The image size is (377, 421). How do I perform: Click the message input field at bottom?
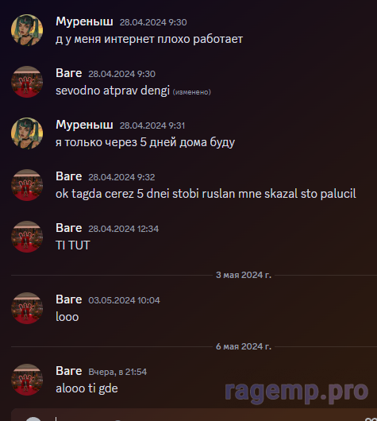(x=194, y=415)
